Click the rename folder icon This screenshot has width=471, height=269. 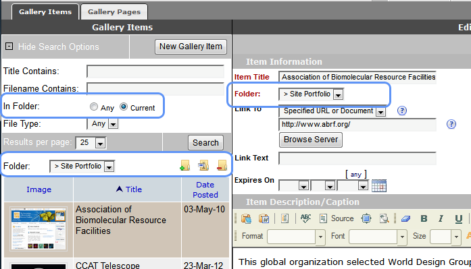(203, 165)
